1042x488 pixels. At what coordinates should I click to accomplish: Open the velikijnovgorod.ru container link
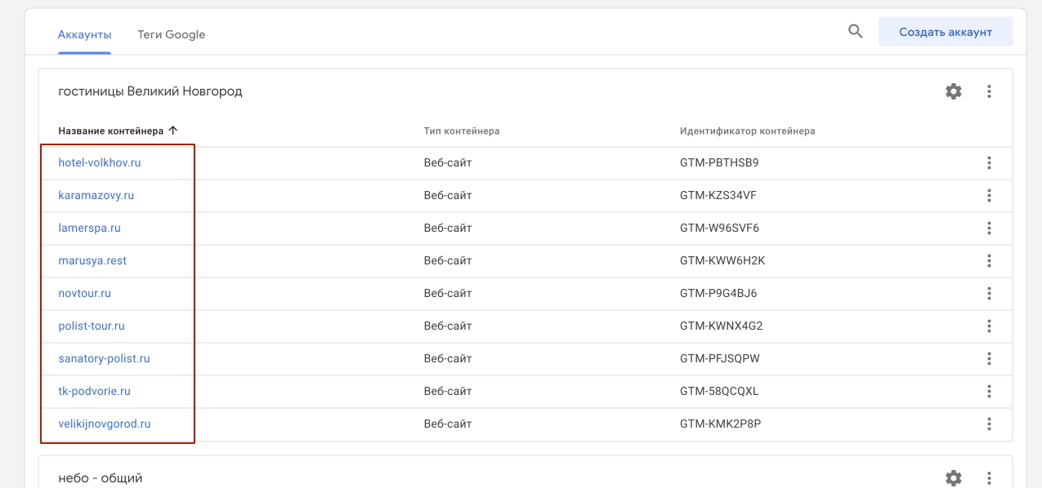click(x=105, y=424)
